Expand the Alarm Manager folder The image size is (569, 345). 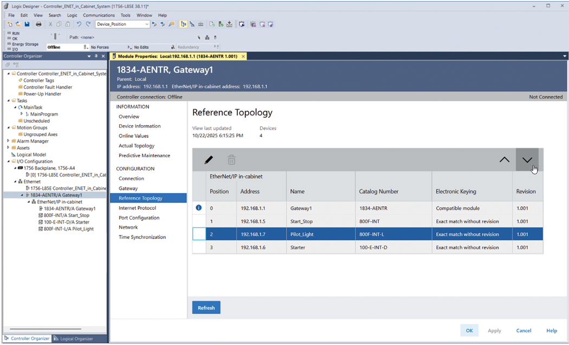coord(8,141)
